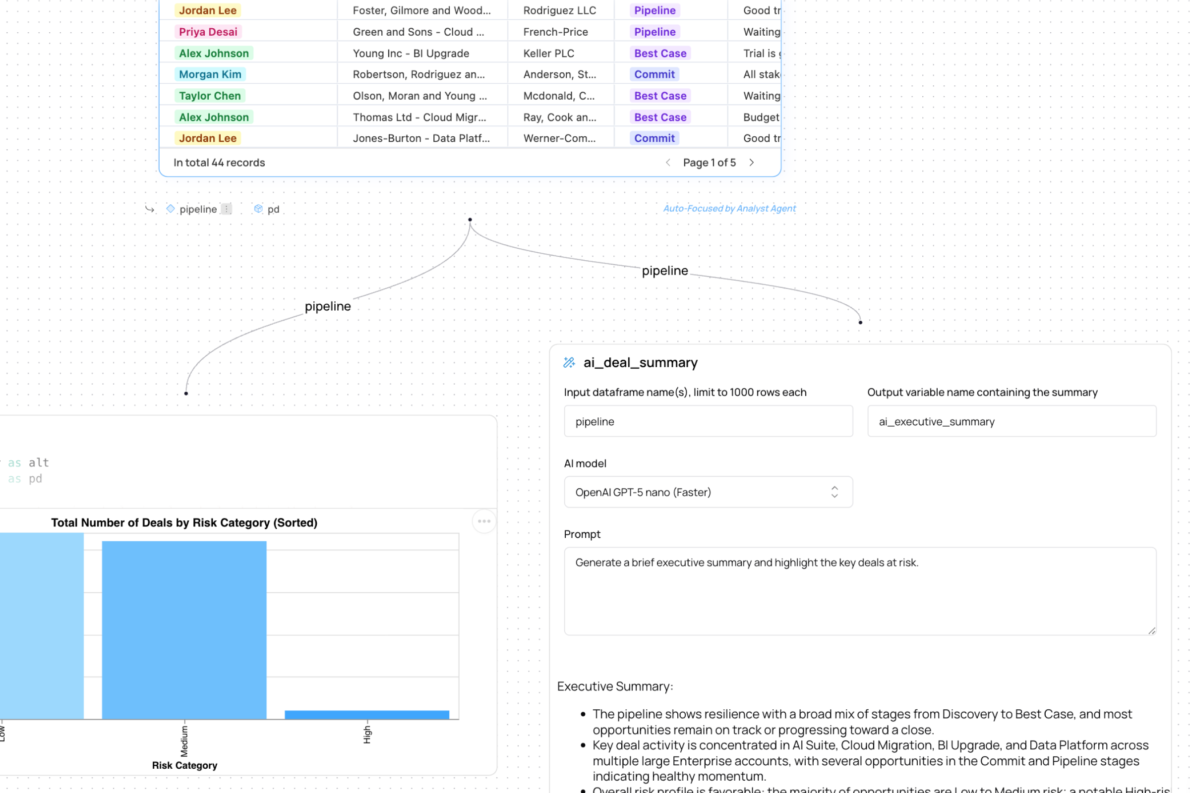Screen dimensions: 1190x793
Task: Click the input dataframe name field
Action: [x=708, y=421]
